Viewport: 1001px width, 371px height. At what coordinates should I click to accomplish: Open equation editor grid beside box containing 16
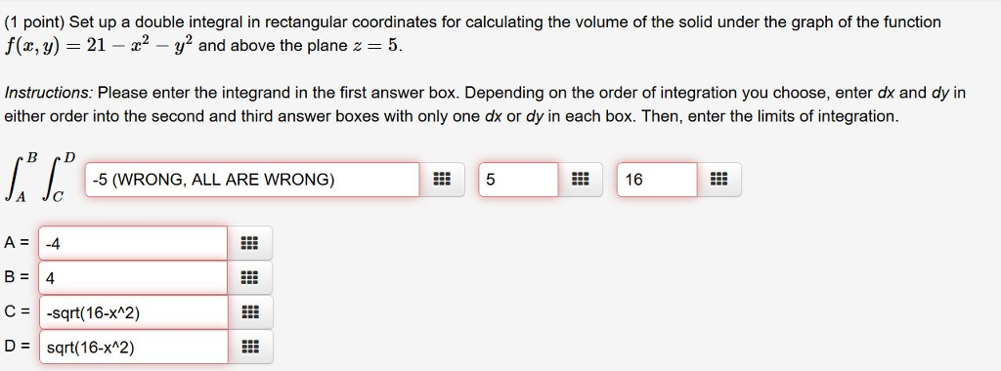[718, 180]
